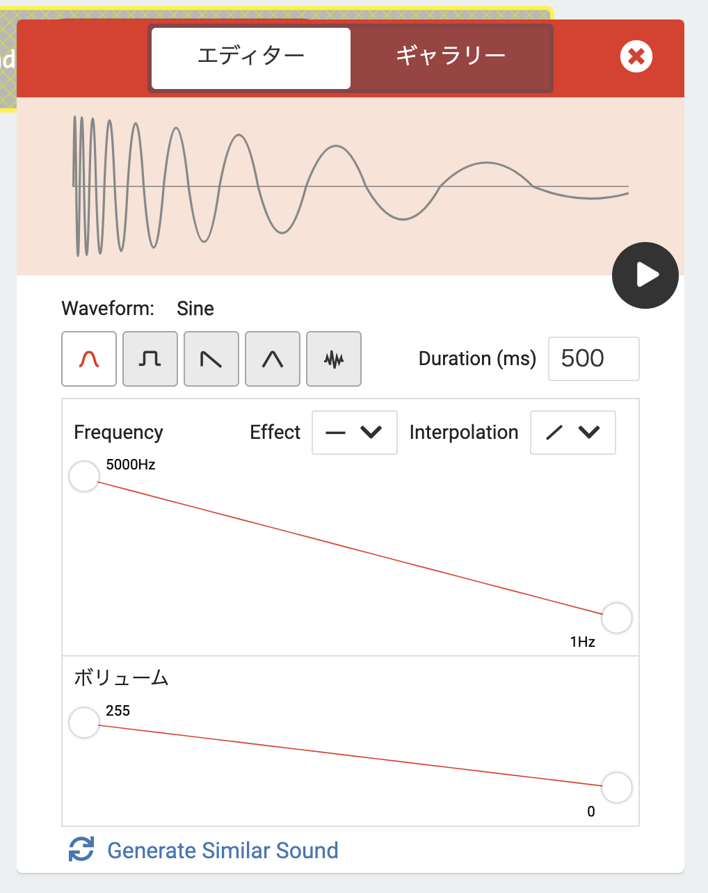Choose the sawtooth waveform icon
The height and width of the screenshot is (893, 708).
point(211,359)
